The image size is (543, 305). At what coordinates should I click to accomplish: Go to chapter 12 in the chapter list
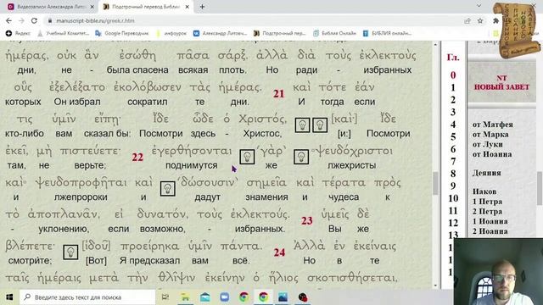tap(453, 223)
